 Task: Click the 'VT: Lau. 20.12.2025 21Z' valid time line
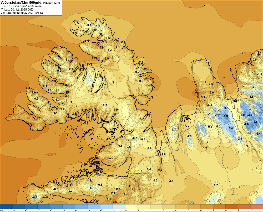click(x=17, y=13)
